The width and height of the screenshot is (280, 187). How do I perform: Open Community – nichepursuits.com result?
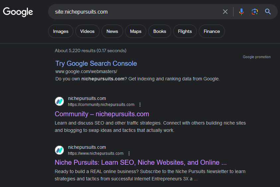point(102,114)
